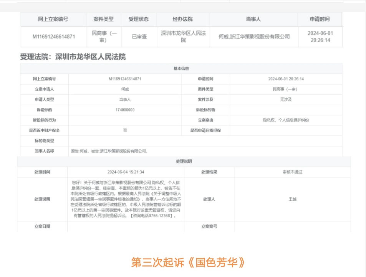
Task: Select the orange caption 第三次起诉《国色芳华》
Action: [188, 262]
